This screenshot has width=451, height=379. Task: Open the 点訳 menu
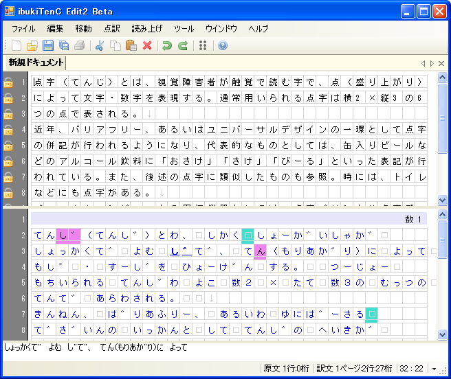[112, 29]
